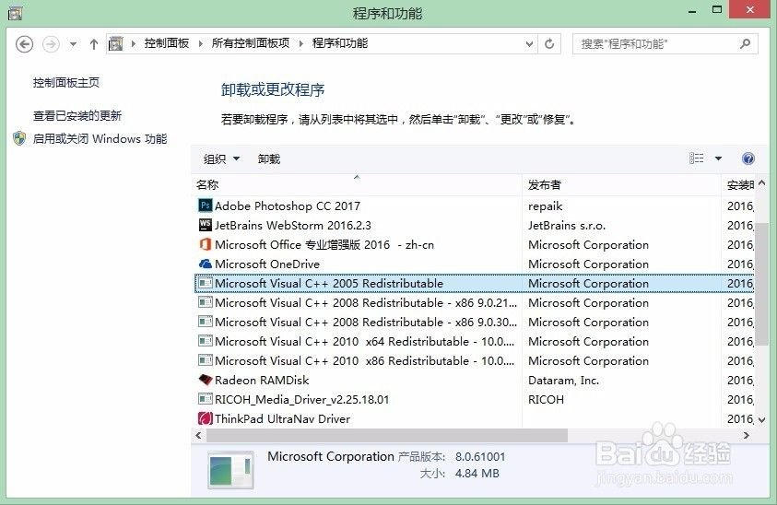Click the RICOH_Media_Driver icon

(206, 399)
